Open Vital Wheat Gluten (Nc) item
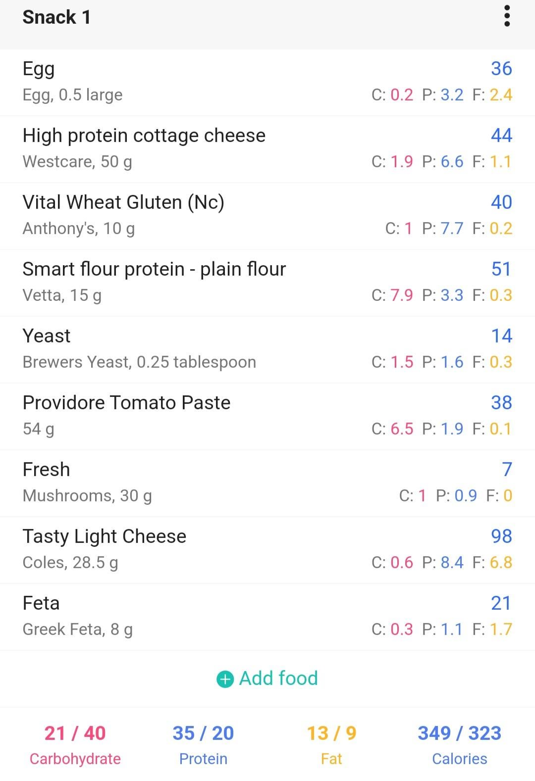Screen dimensions: 535x781 pyautogui.click(x=267, y=216)
